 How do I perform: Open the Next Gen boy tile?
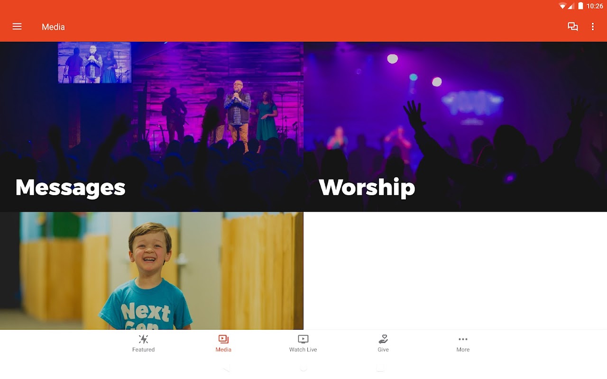[x=152, y=271]
